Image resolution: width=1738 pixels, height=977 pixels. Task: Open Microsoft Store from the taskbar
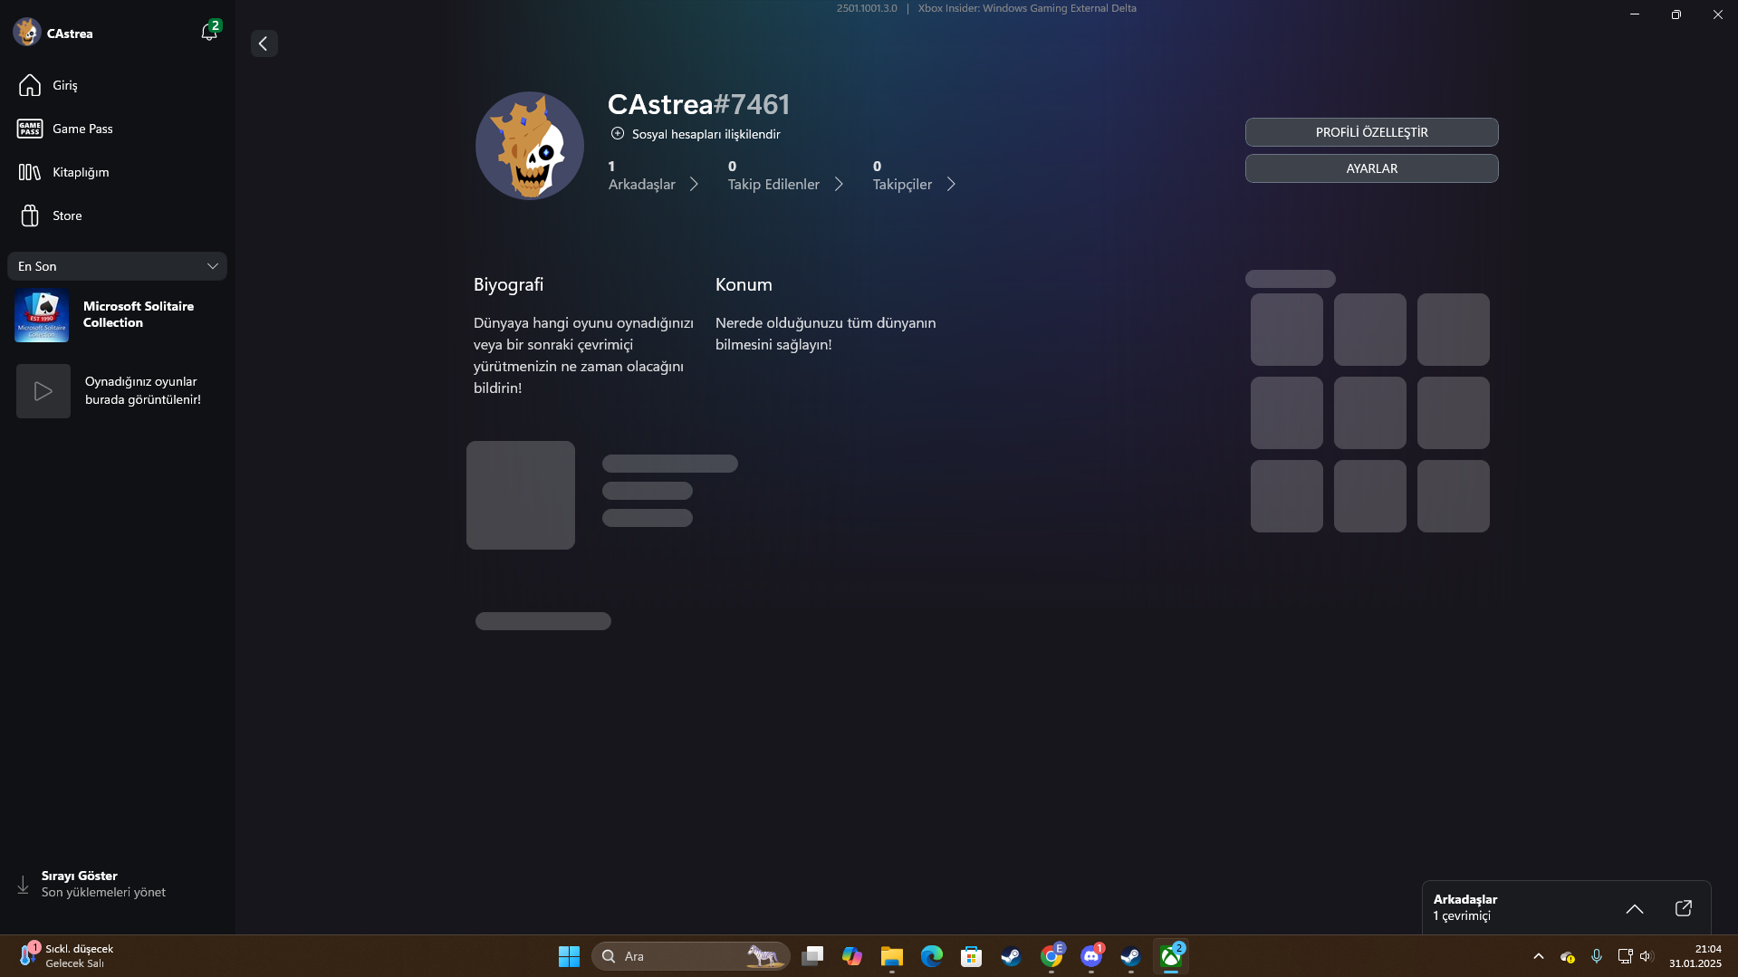click(972, 956)
